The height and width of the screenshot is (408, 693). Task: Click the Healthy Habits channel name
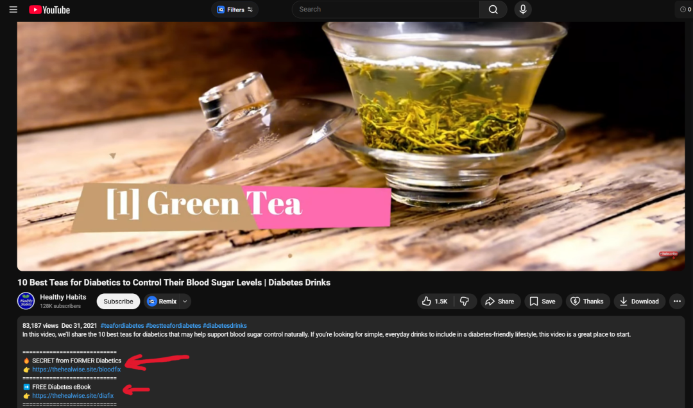(x=63, y=297)
